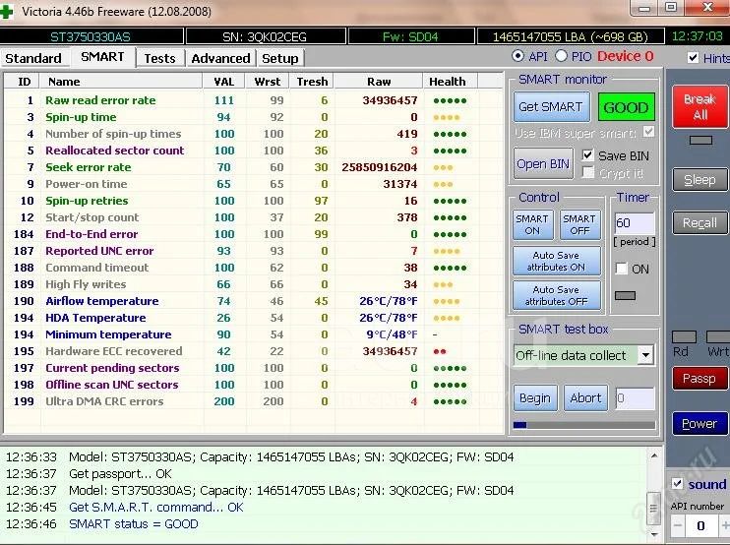Decrease the API number with minus

point(678,526)
